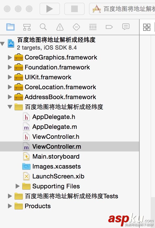Show the Report navigator speech bubble icon
This screenshot has height=228, width=155.
pos(126,27)
